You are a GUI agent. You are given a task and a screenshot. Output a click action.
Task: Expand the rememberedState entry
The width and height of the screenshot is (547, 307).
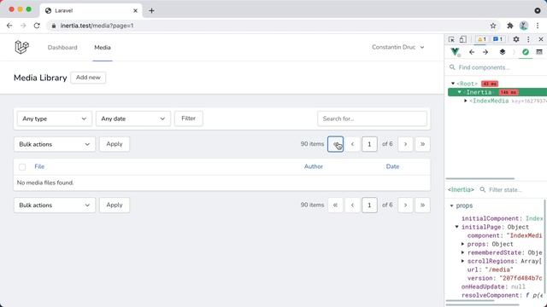click(x=462, y=252)
